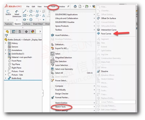Toggle Box Selection mode
This screenshot has width=145, height=120.
tap(53, 62)
